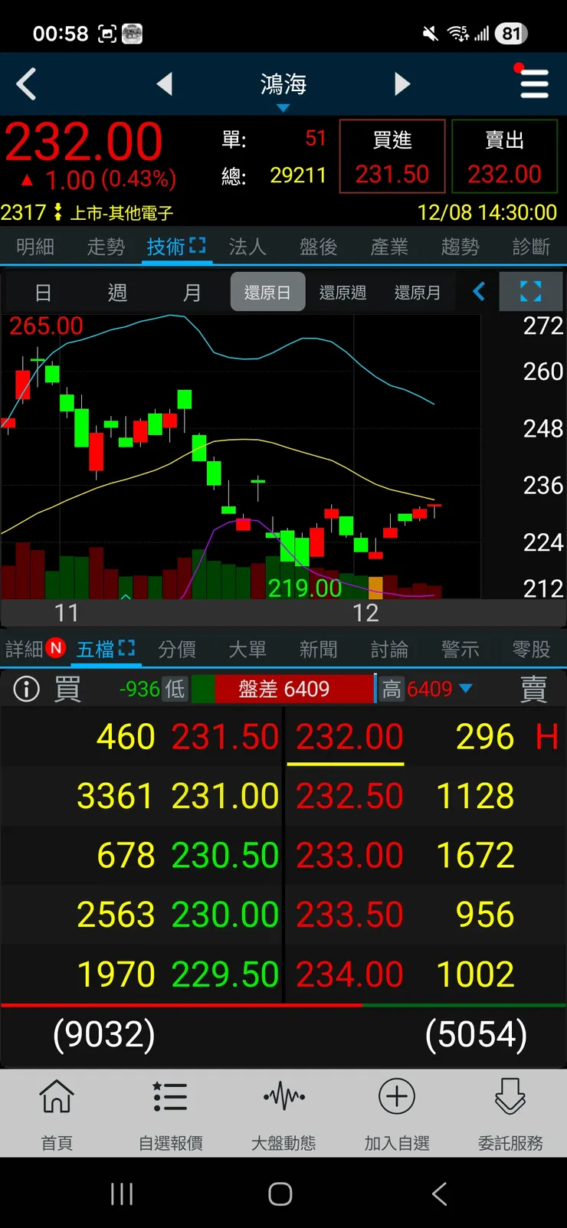Open the 明細 tab

click(35, 247)
